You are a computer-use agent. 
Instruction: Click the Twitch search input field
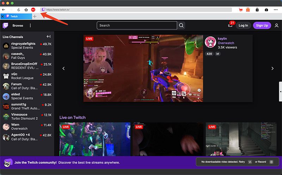point(137,26)
